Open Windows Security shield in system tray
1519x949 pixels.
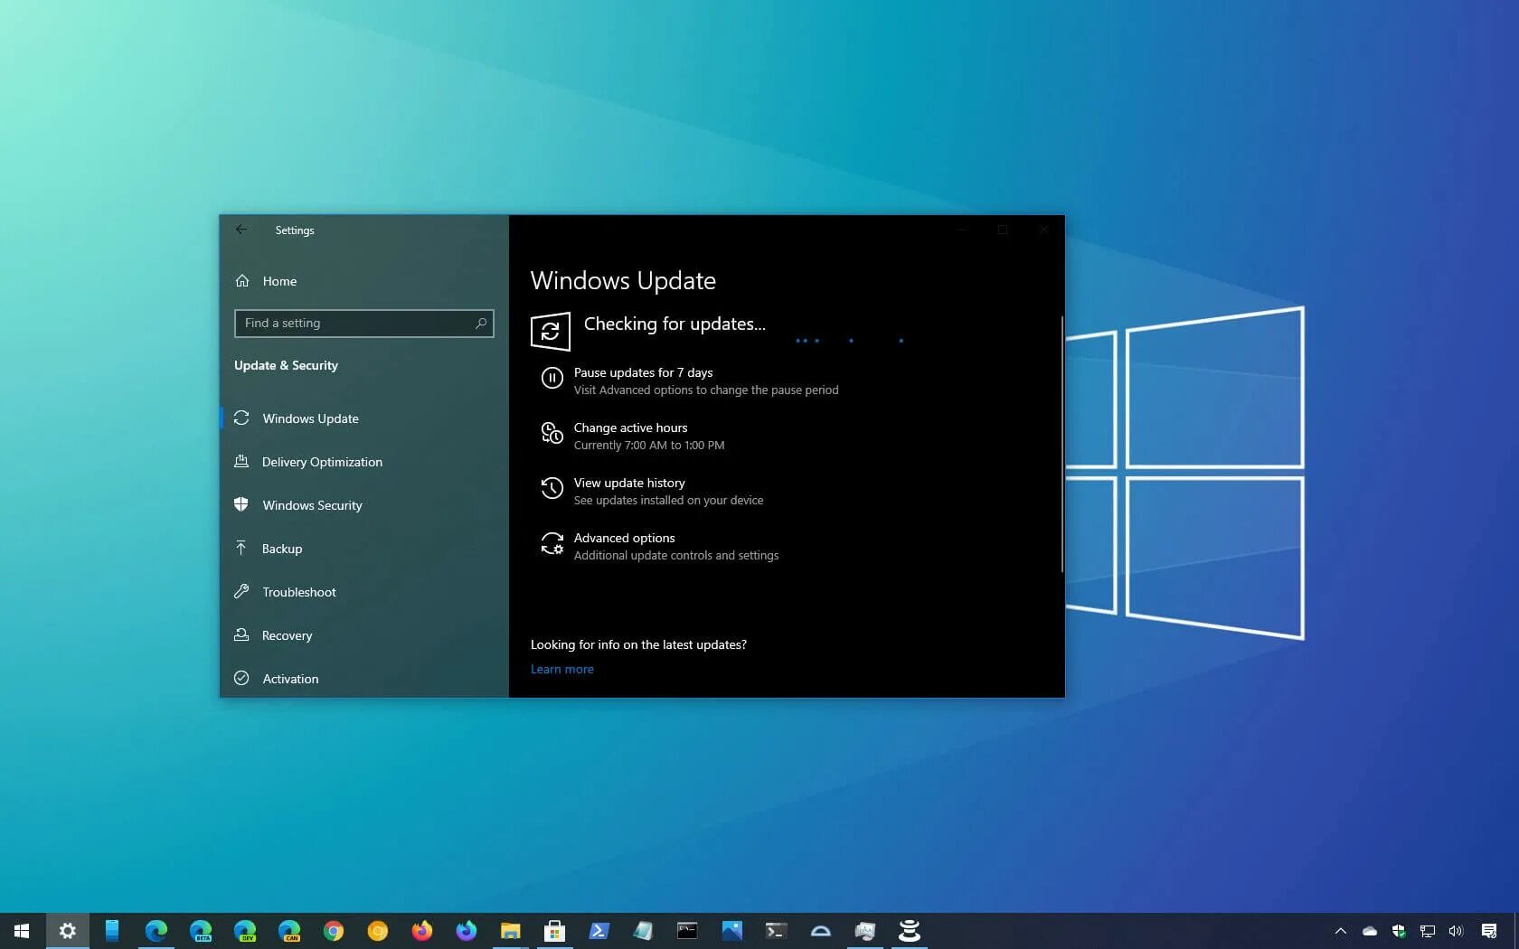click(1399, 931)
